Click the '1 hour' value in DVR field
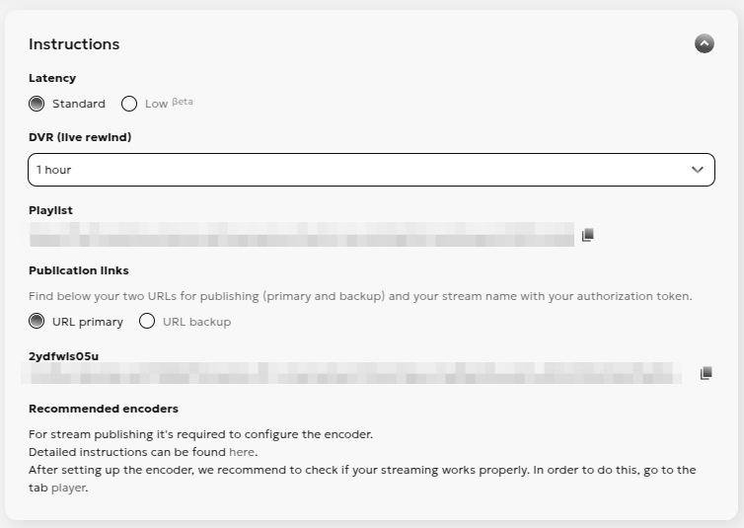Screen dimensions: 744x528 [54, 170]
